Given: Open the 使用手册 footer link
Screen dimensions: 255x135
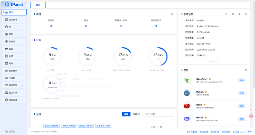Looking at the screenshot, I should click(215, 132).
